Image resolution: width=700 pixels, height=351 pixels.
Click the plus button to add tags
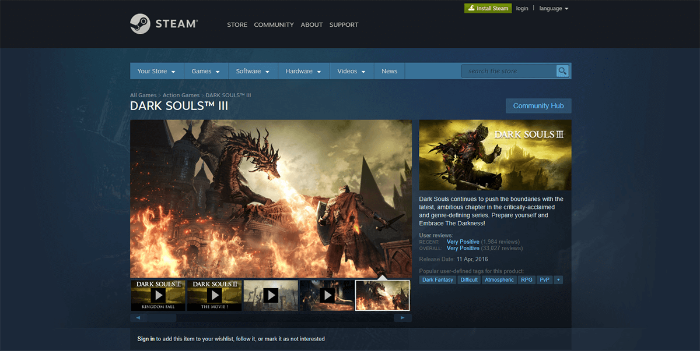pos(558,280)
